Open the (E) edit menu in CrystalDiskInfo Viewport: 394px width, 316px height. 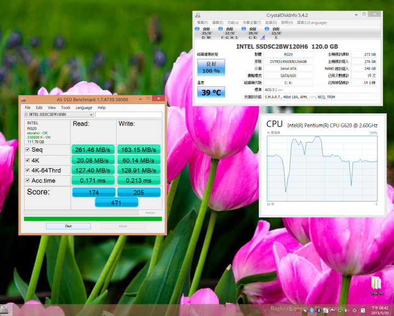tap(218, 22)
